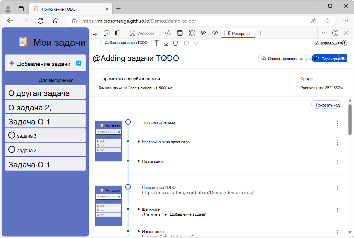The image size is (354, 238).
Task: Delete the recording with trash icon
Action: click(175, 43)
